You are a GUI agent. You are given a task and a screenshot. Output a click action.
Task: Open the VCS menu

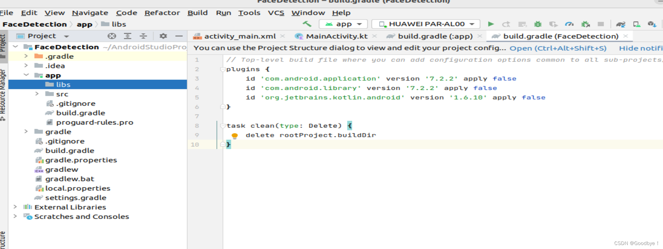(x=276, y=13)
